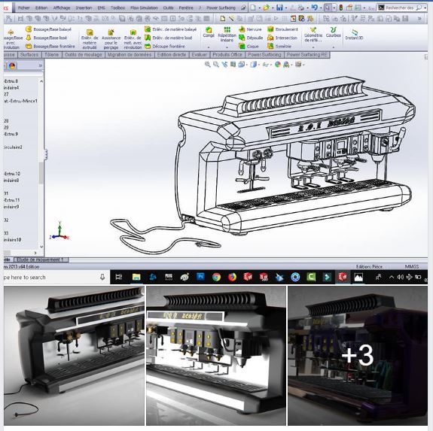This screenshot has width=433, height=431.
Task: Open the MMGS unit system menu
Action: (412, 267)
